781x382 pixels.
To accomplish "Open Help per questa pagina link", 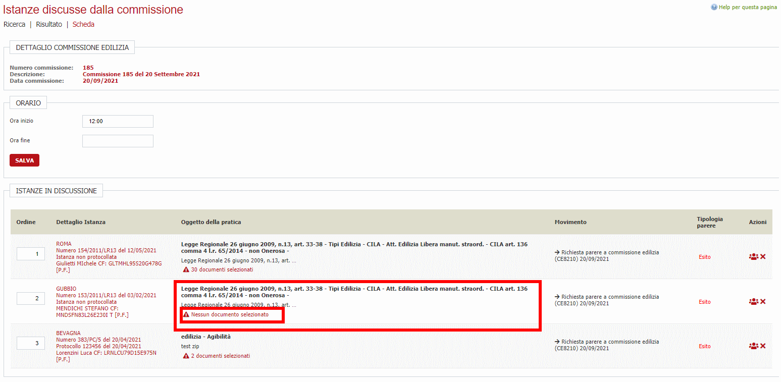I will click(x=748, y=7).
